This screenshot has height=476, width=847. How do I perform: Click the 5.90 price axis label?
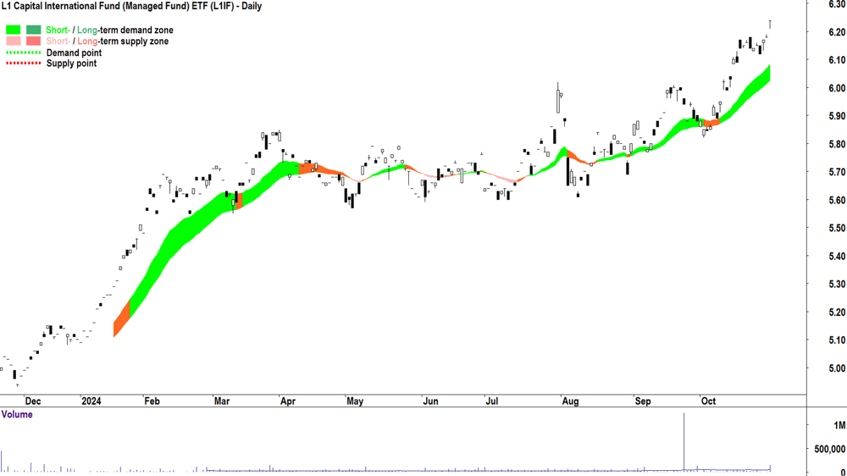(x=837, y=116)
